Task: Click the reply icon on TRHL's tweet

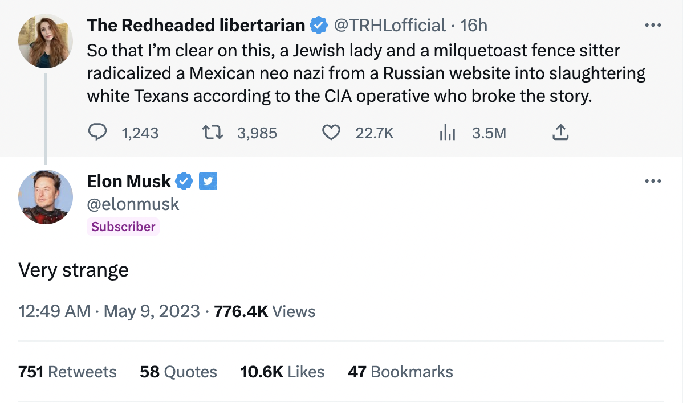Action: coord(97,133)
